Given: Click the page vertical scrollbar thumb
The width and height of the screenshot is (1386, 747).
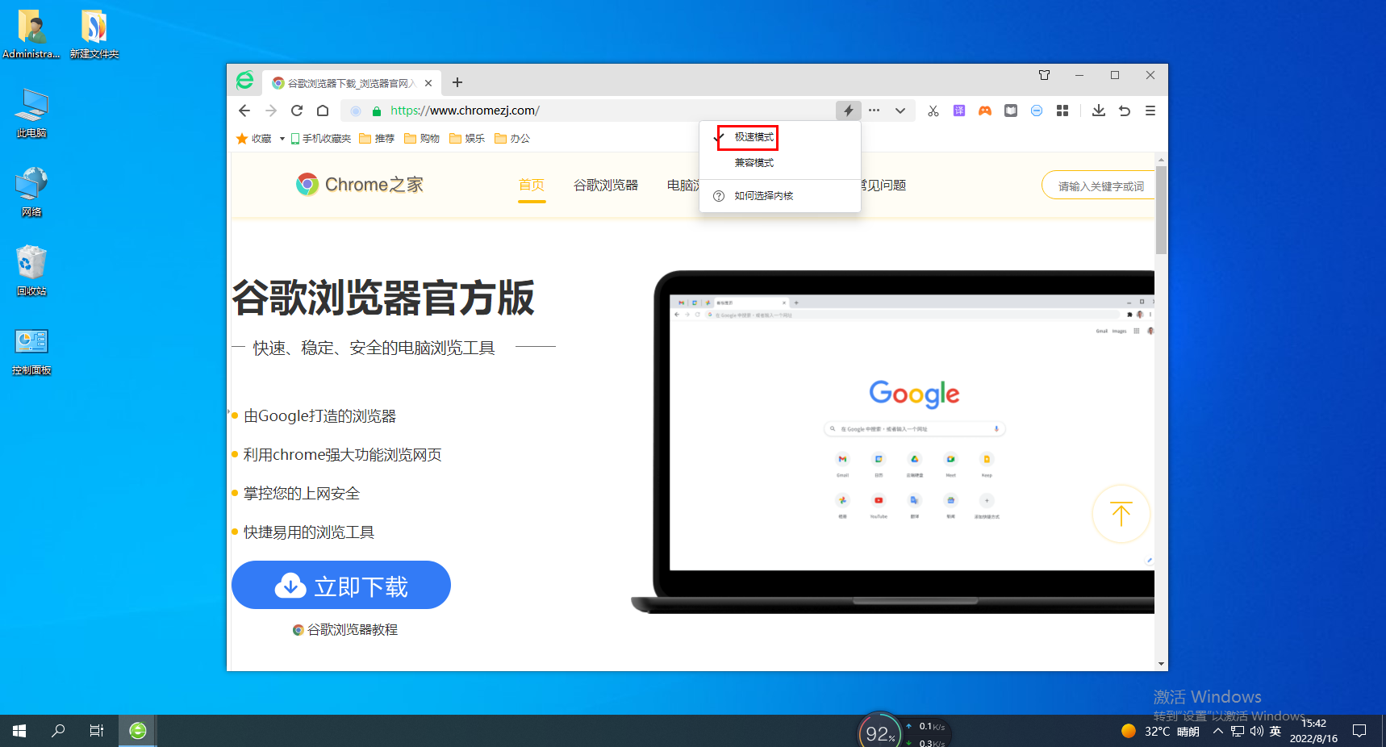Looking at the screenshot, I should (1162, 210).
